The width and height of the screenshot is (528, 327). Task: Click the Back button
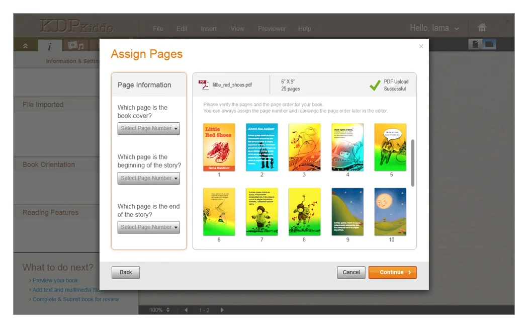(126, 272)
